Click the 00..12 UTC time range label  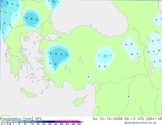(130, 119)
